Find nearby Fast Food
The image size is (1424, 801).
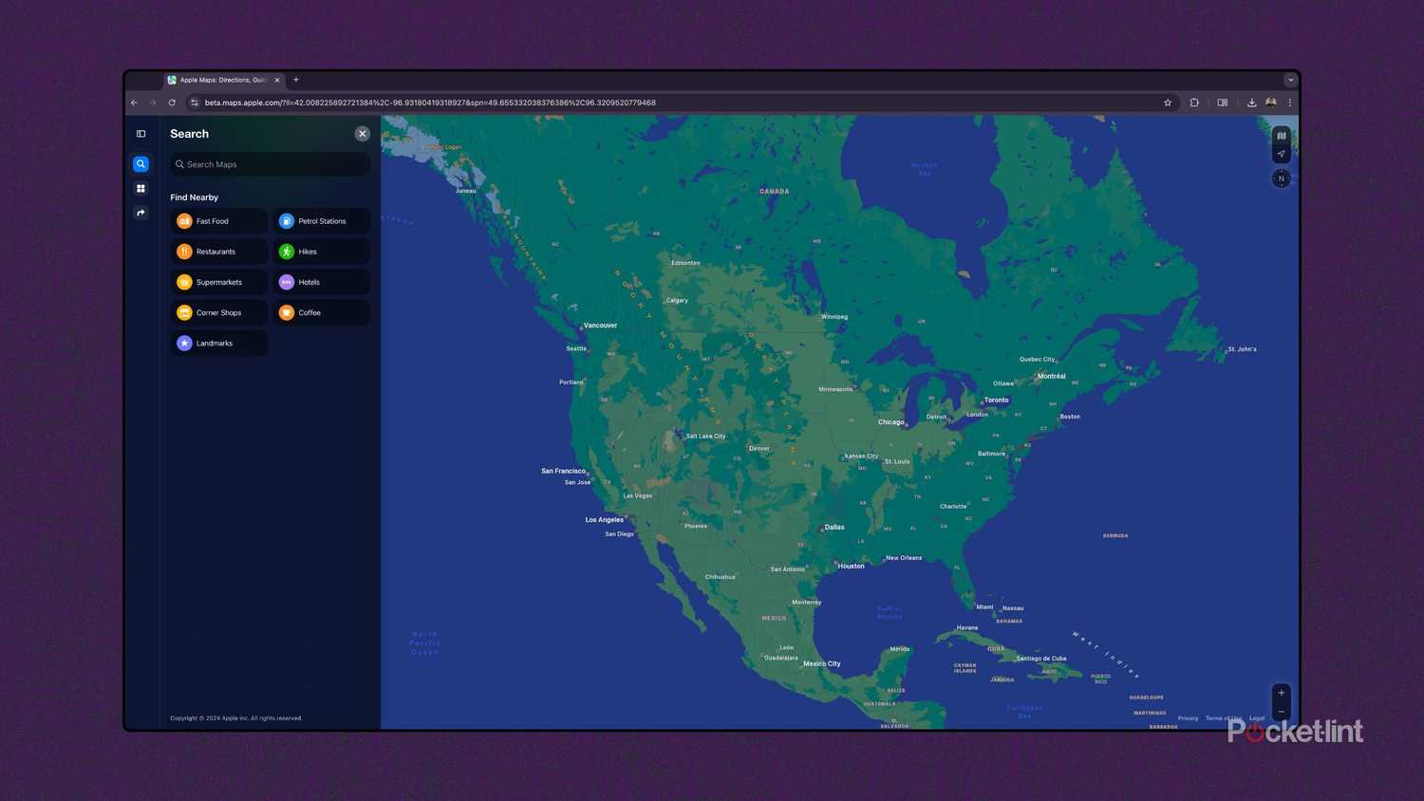pos(219,221)
